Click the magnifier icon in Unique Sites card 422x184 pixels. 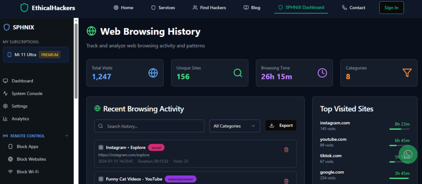238,73
